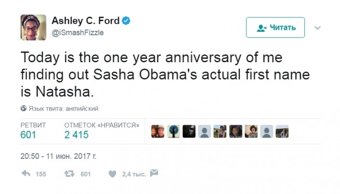Click the globe icon by tweet language

pyautogui.click(x=23, y=109)
